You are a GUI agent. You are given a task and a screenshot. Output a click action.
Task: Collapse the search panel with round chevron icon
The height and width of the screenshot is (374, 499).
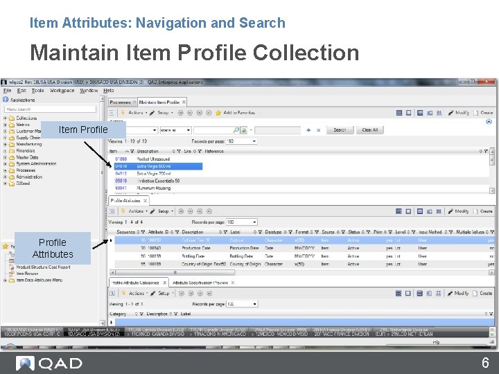pos(489,122)
